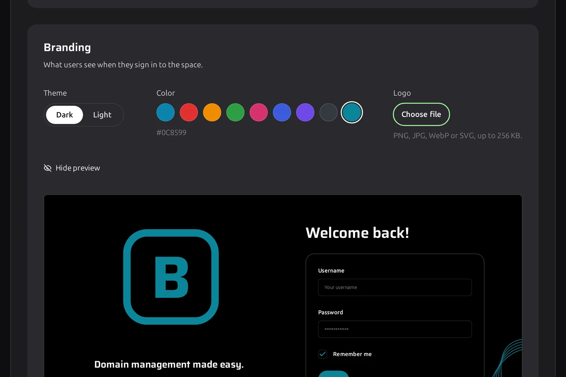Pick the orange color swatch
Image resolution: width=566 pixels, height=377 pixels.
click(212, 112)
